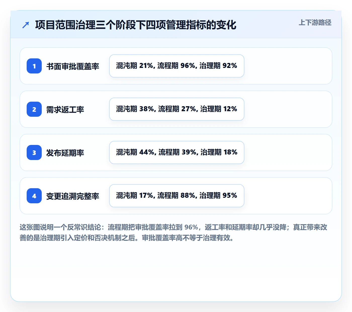Image resolution: width=352 pixels, height=312 pixels.
Task: Click the number 1 badge for 书面审批覆盖率
Action: (x=34, y=66)
